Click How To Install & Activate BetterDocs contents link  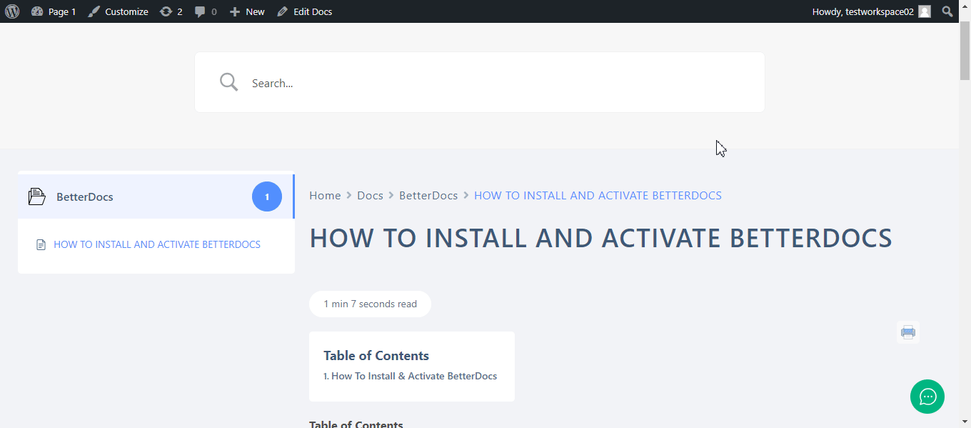[411, 376]
